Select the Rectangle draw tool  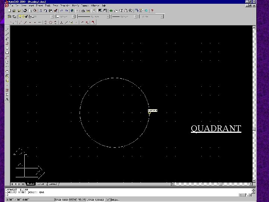pos(7,53)
